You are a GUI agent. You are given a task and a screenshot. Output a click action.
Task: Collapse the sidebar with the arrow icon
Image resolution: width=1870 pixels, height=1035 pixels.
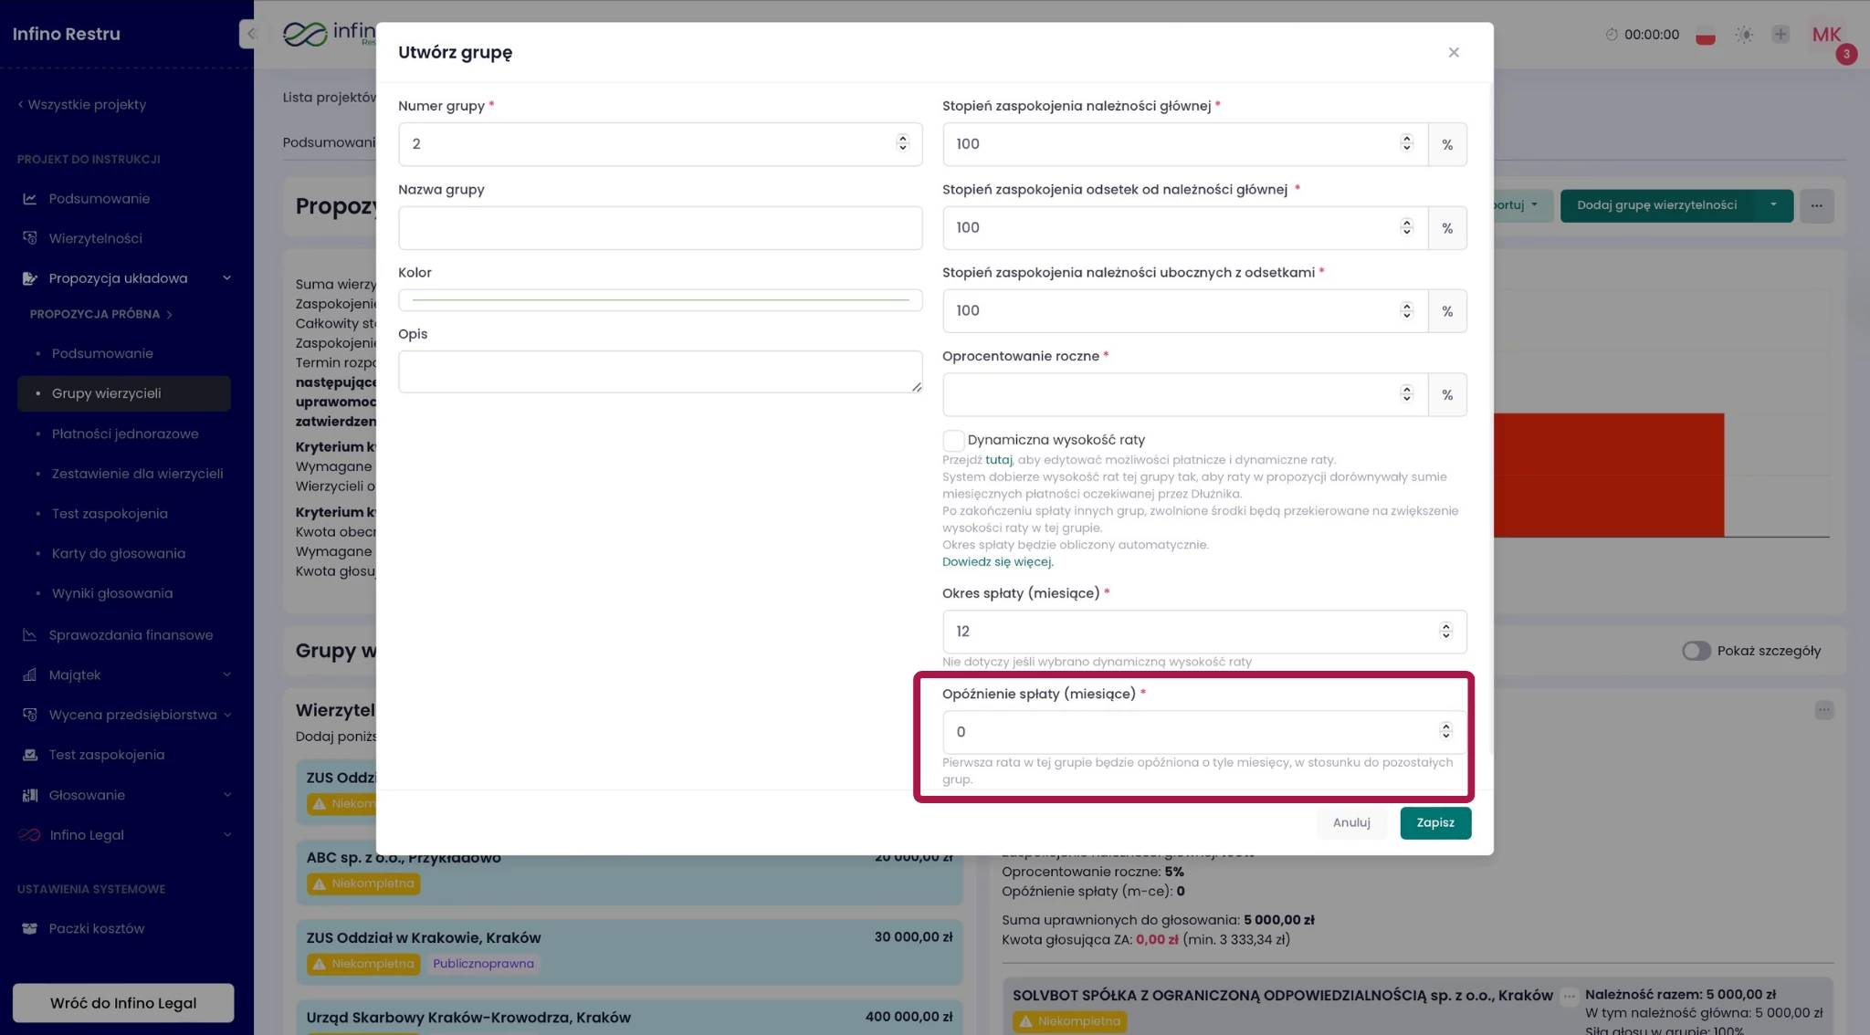point(251,34)
